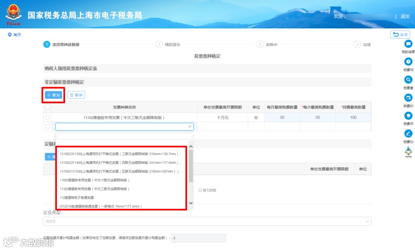This screenshot has width=415, height=250.
Task: Open the 企业类型 请选择 dropdown
Action: click(x=207, y=221)
